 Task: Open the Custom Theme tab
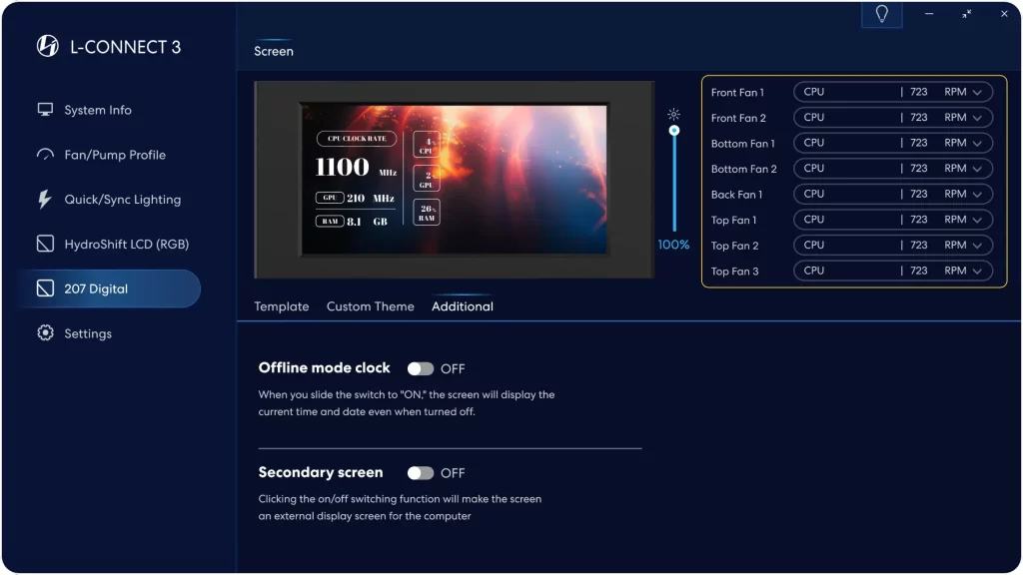[x=370, y=306]
